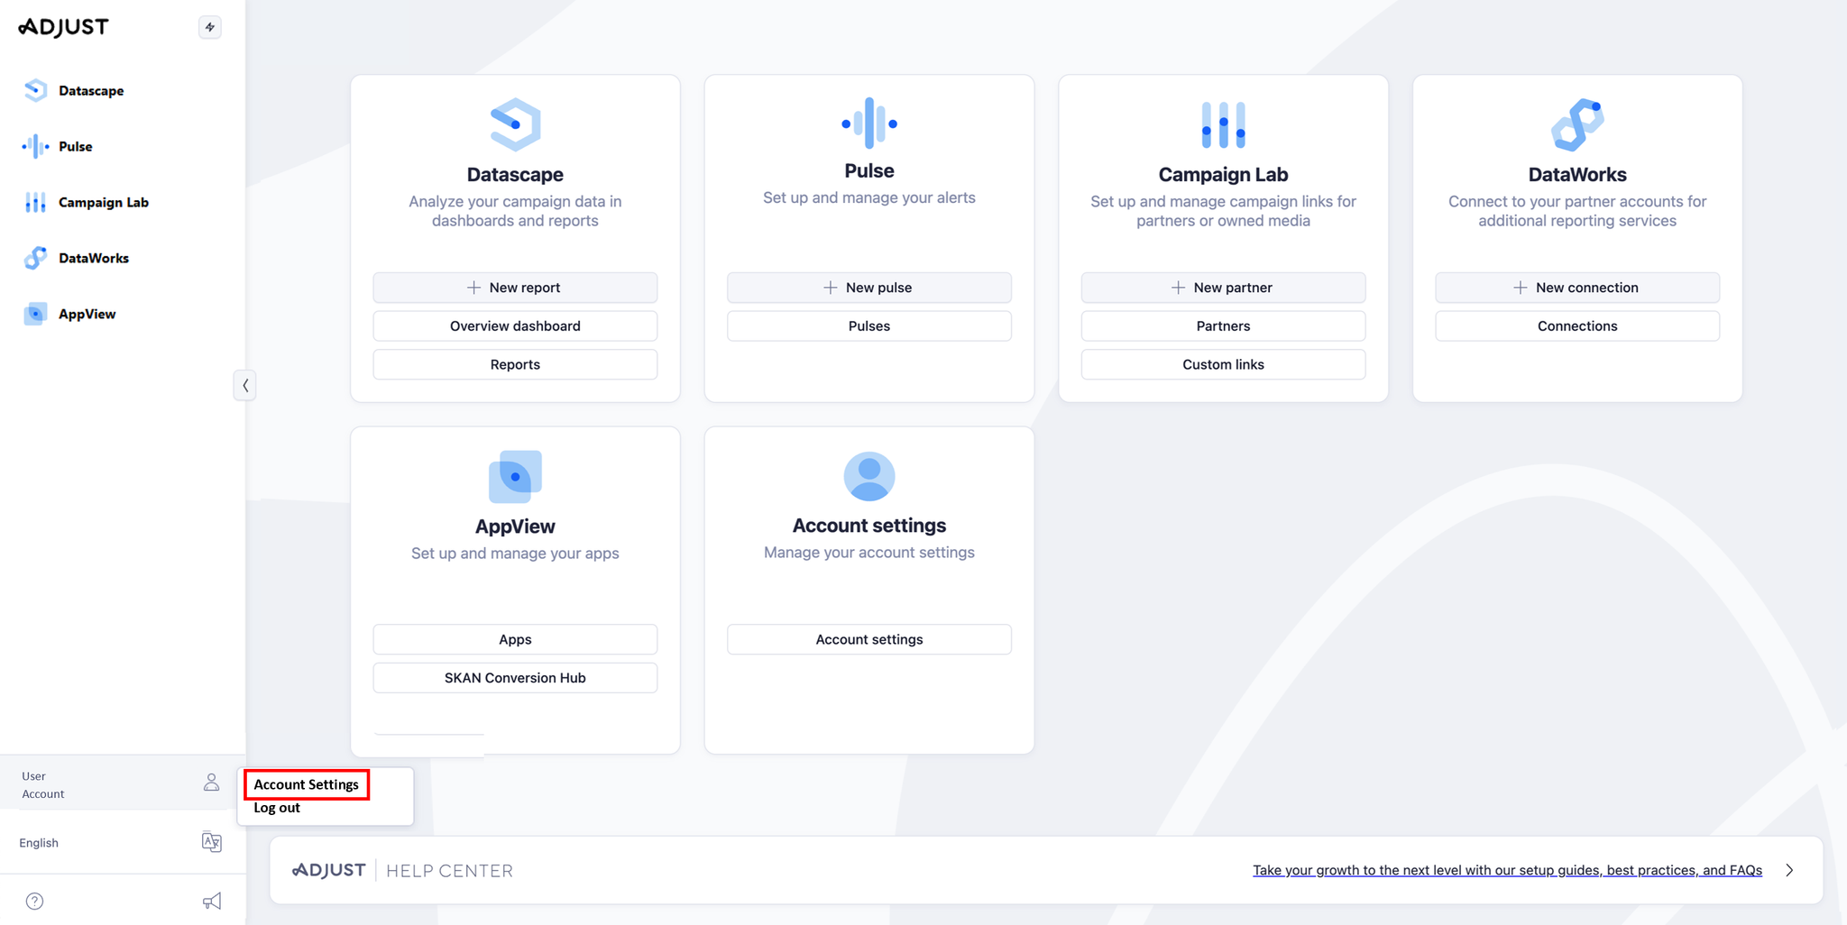Open SKAN Conversion Hub
The width and height of the screenshot is (1847, 925).
click(515, 678)
